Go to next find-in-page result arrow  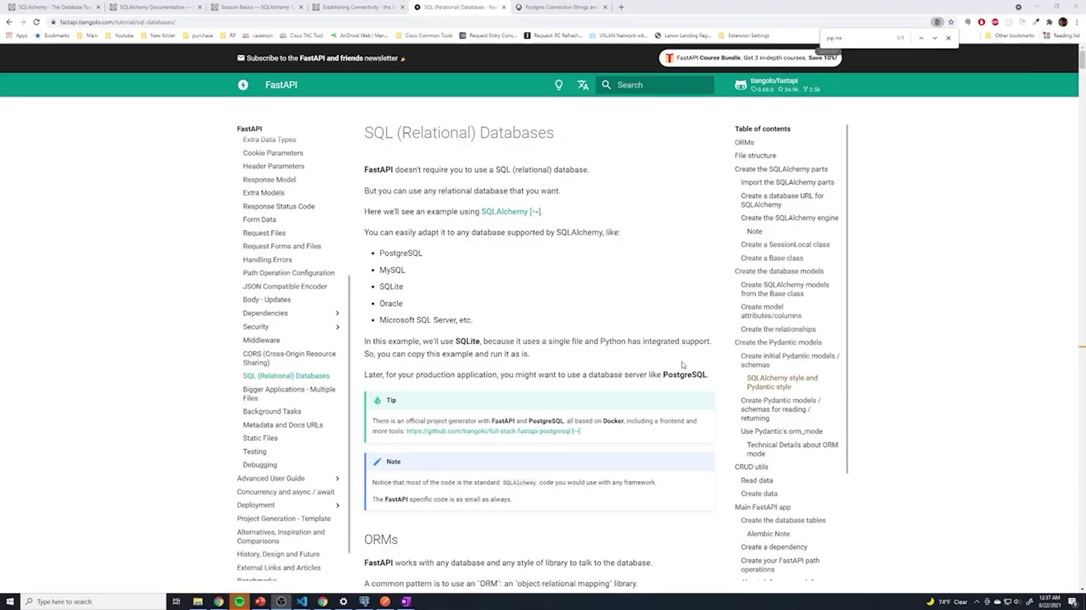[935, 38]
